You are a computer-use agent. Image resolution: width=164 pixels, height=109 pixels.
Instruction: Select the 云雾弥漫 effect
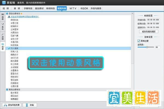tap(14, 86)
